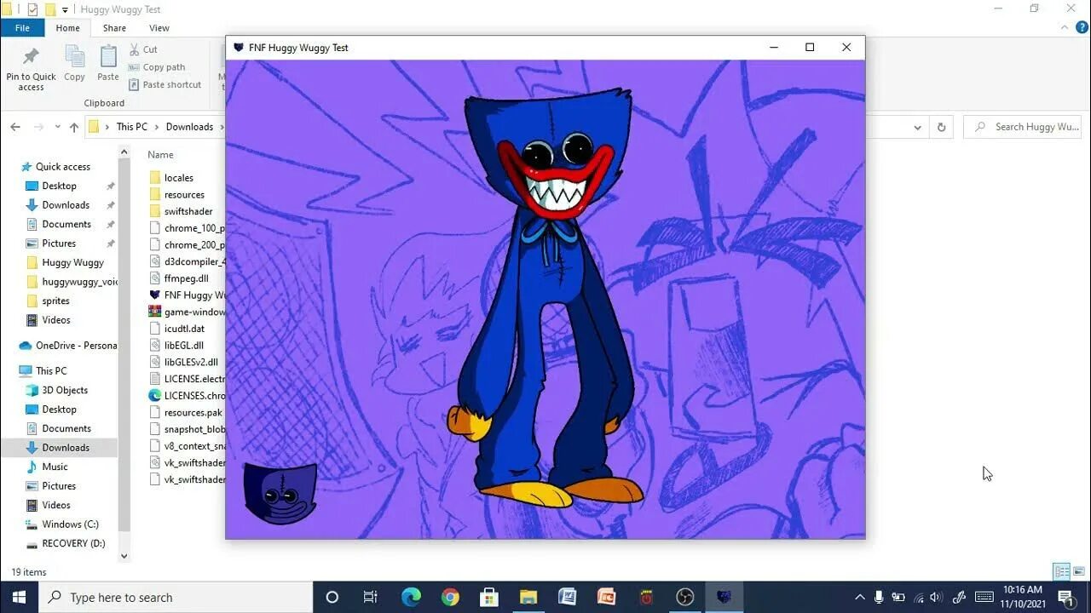This screenshot has width=1091, height=613.
Task: Switch to the View ribbon tab
Action: [x=159, y=28]
